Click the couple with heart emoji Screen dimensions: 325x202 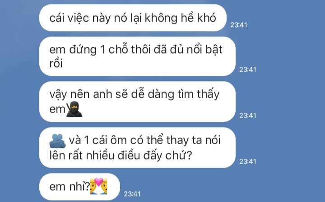99,186
